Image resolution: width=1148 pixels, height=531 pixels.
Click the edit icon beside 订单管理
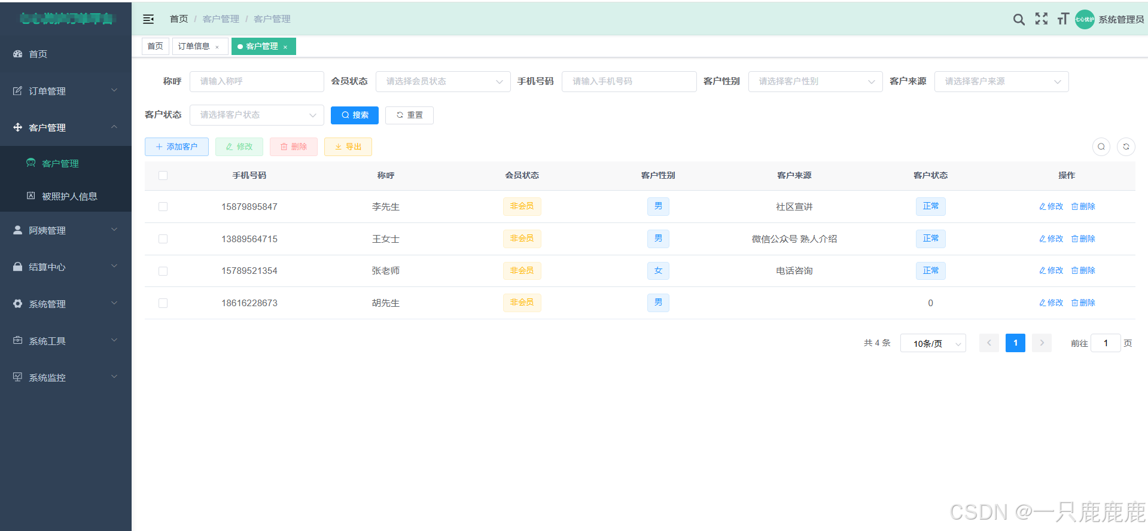(x=18, y=91)
